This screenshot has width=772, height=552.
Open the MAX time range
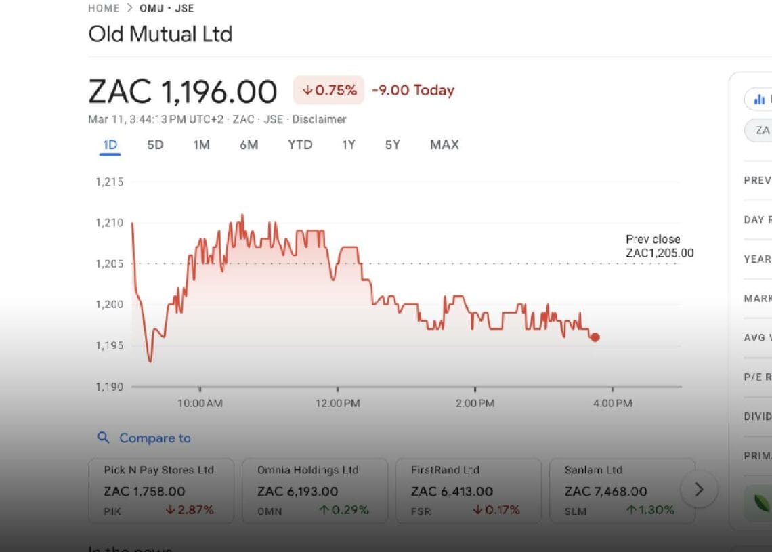[x=444, y=144]
